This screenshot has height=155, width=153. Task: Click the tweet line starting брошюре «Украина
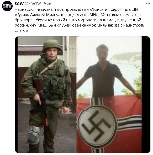(x=78, y=20)
